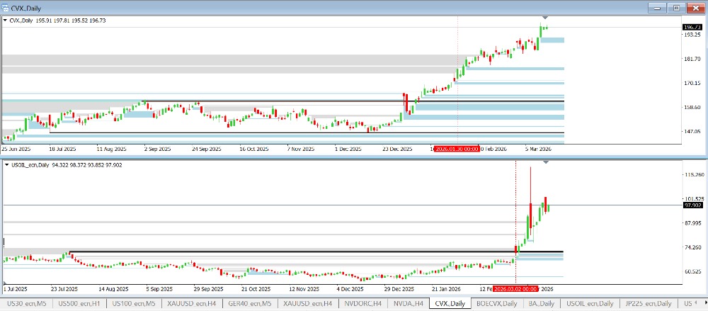Restore down the CVX..Daily chart window
Screen dimensions: 708x311
(677, 7)
